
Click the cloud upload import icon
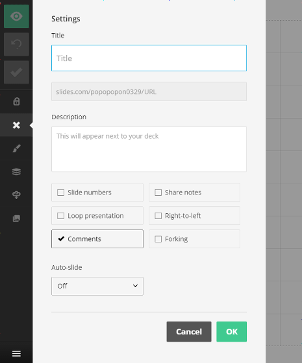click(16, 195)
